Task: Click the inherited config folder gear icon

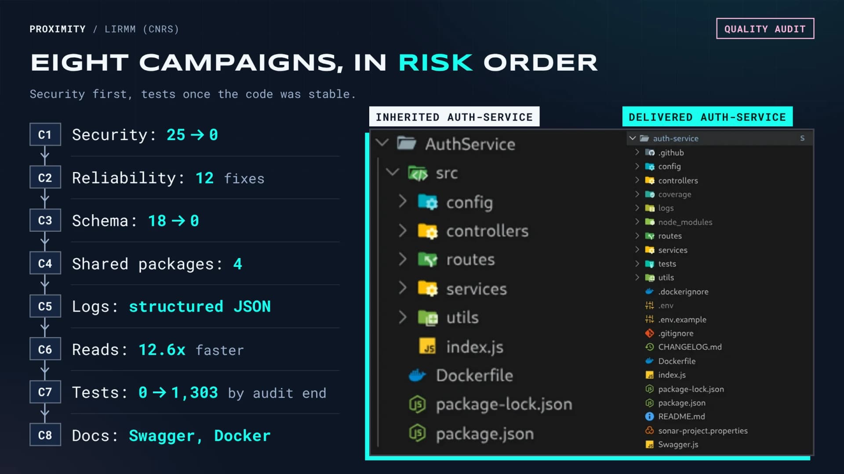Action: (x=428, y=202)
